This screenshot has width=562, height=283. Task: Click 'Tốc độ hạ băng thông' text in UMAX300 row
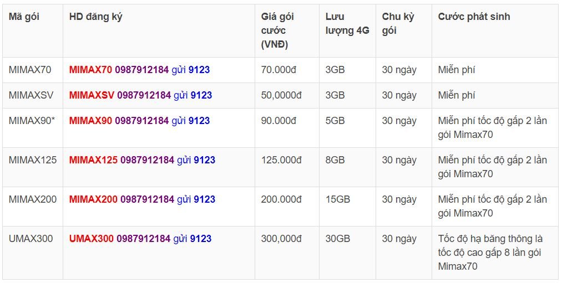pos(485,239)
